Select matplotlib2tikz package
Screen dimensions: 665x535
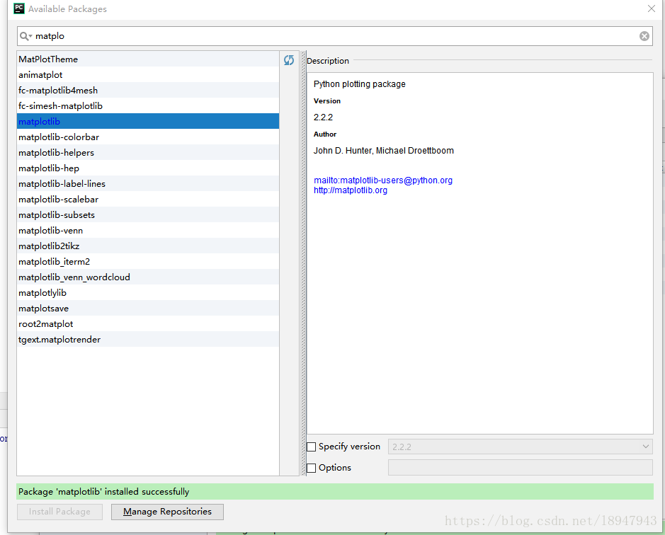pyautogui.click(x=49, y=246)
